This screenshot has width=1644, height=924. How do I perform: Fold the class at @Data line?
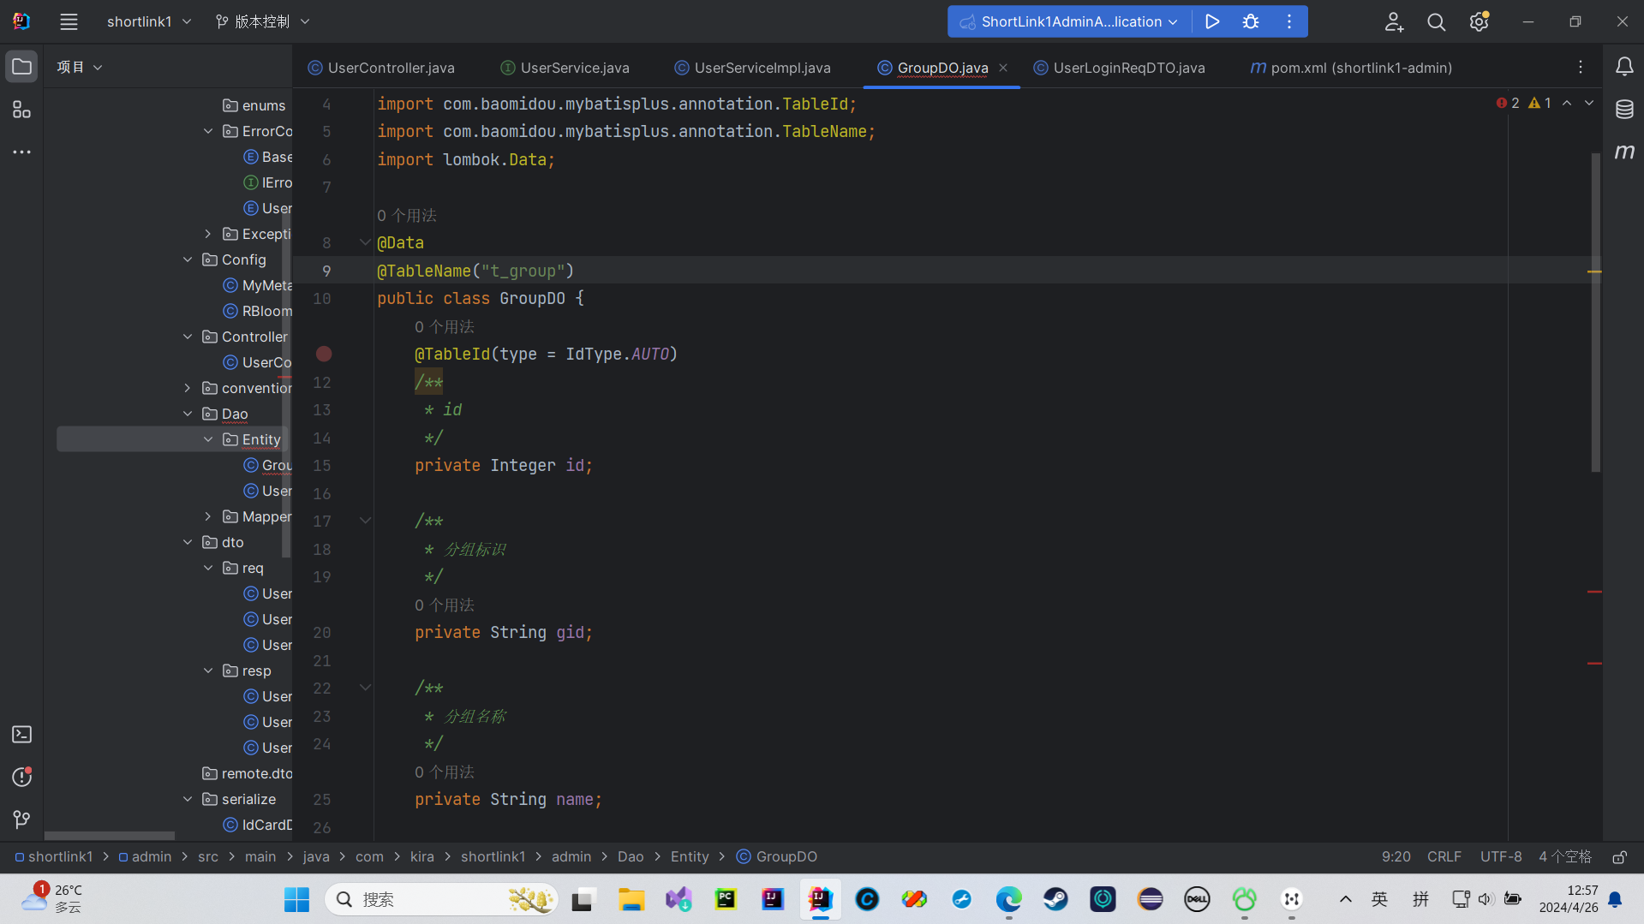[365, 242]
